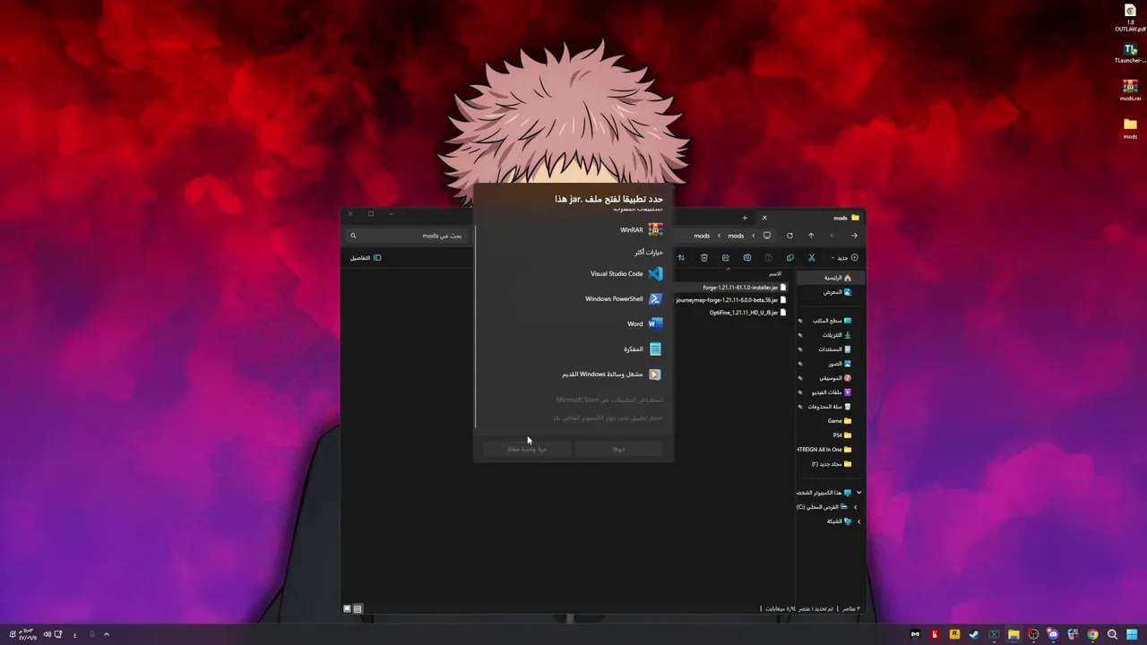Expand the chevron between mods breadcrumbs
This screenshot has width=1147, height=645.
coord(719,236)
